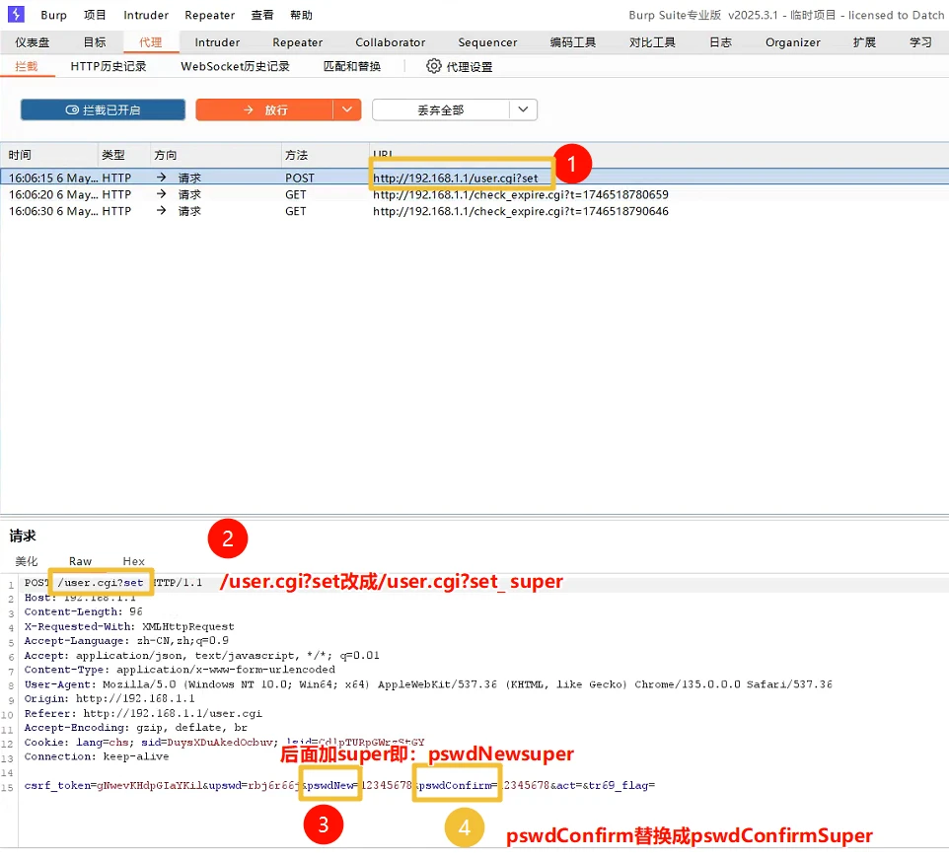Open the 匹配和替换 sub-tab
The image size is (949, 859).
click(351, 66)
